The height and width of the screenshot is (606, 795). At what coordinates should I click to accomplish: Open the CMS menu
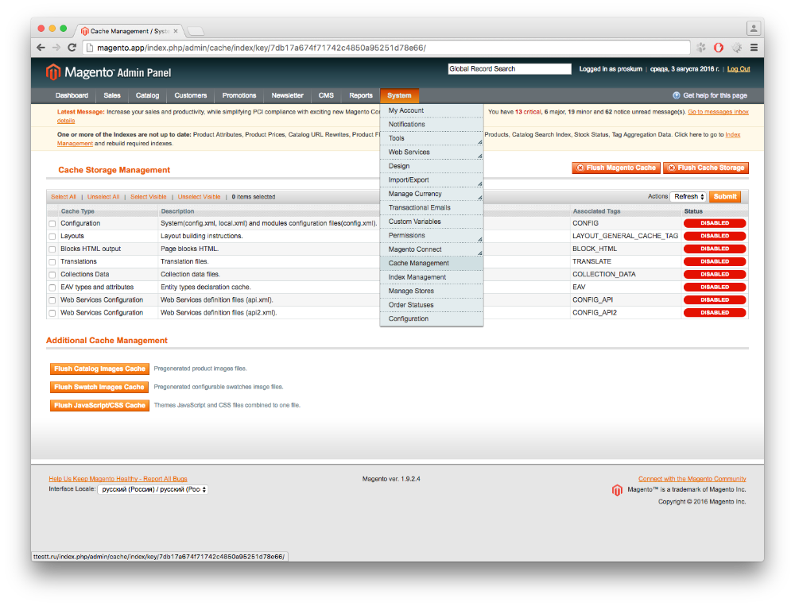point(326,95)
